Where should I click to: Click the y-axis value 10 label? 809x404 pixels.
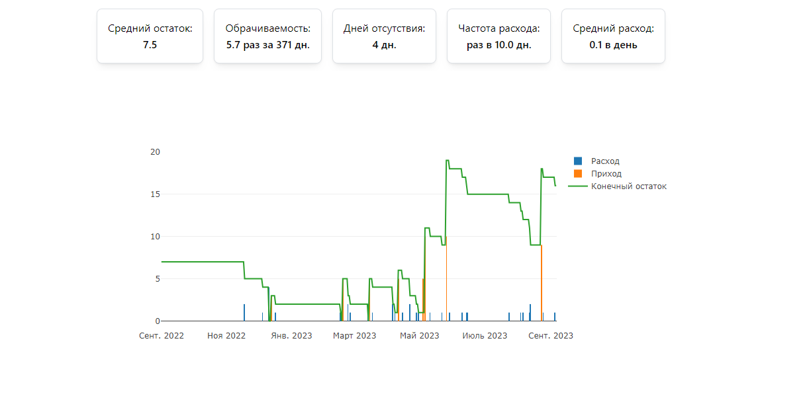(x=155, y=237)
